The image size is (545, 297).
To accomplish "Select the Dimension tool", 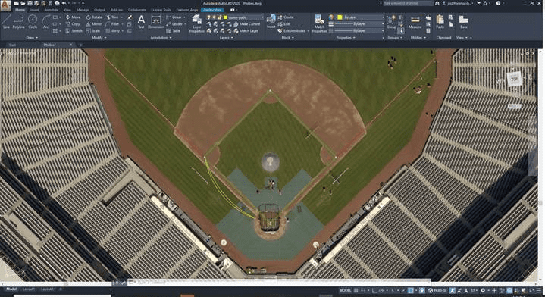I will 156,22.
